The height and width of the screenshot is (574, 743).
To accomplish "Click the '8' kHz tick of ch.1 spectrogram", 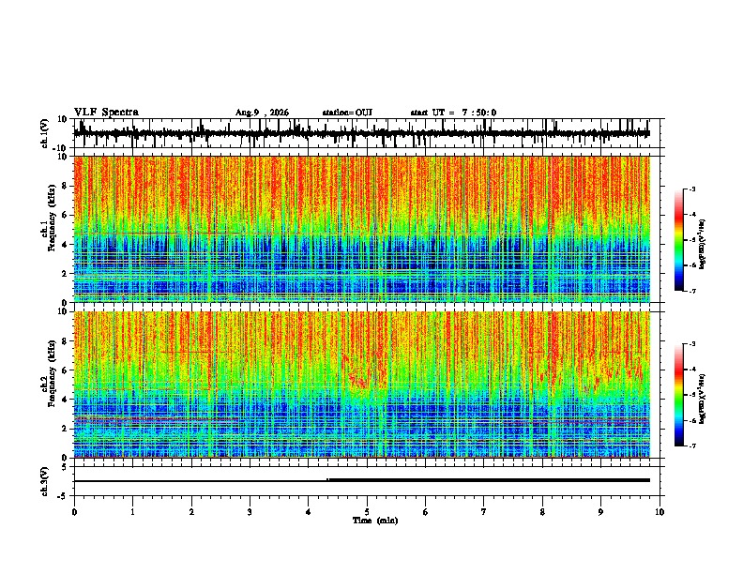I will click(65, 186).
